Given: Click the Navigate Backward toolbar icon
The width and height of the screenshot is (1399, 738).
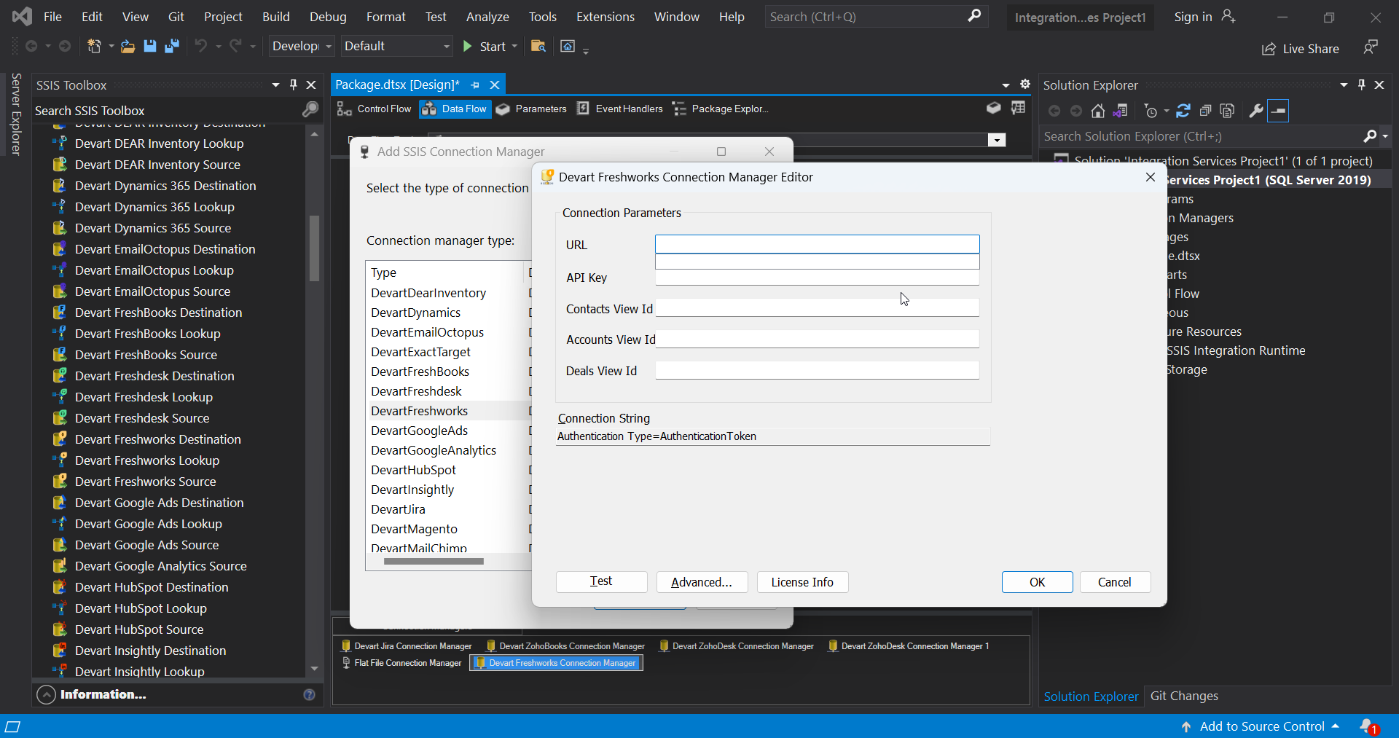Looking at the screenshot, I should point(31,47).
